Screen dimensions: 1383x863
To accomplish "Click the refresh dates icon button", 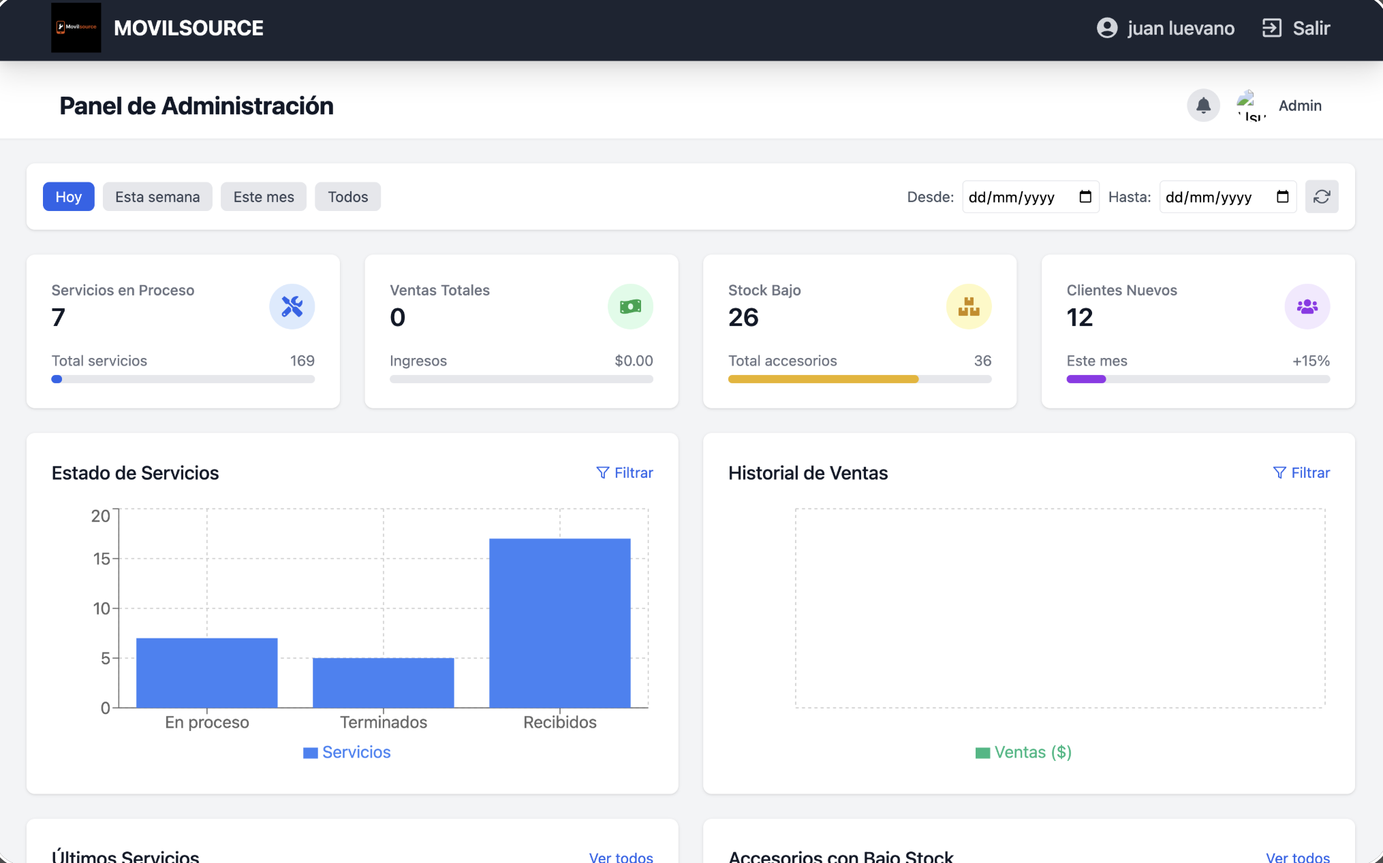I will (1321, 197).
